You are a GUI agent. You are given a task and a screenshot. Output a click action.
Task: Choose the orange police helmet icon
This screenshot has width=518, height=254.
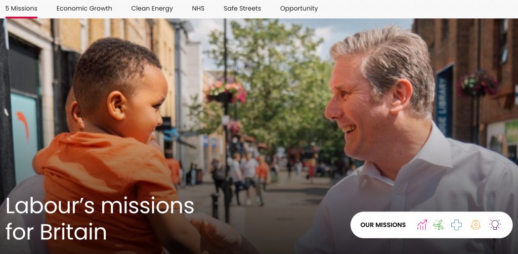point(476,225)
